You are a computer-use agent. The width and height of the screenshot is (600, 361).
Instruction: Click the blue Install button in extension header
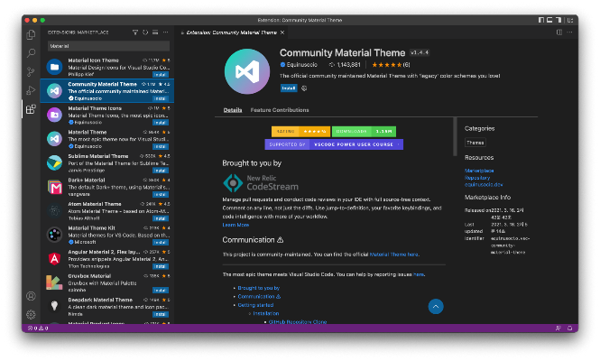289,88
